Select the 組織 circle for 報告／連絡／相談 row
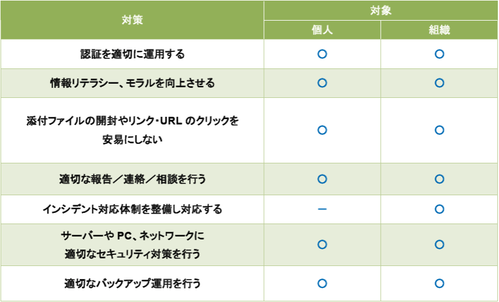Image resolution: width=499 pixels, height=302 pixels. 439,179
